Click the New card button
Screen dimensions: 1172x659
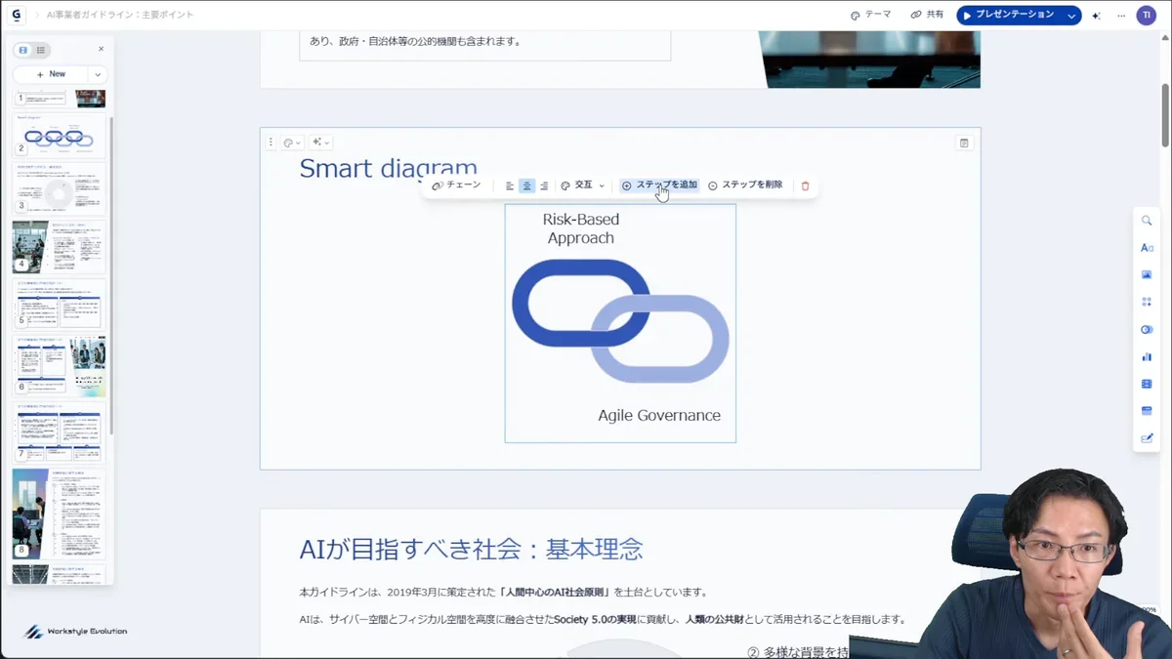point(51,74)
